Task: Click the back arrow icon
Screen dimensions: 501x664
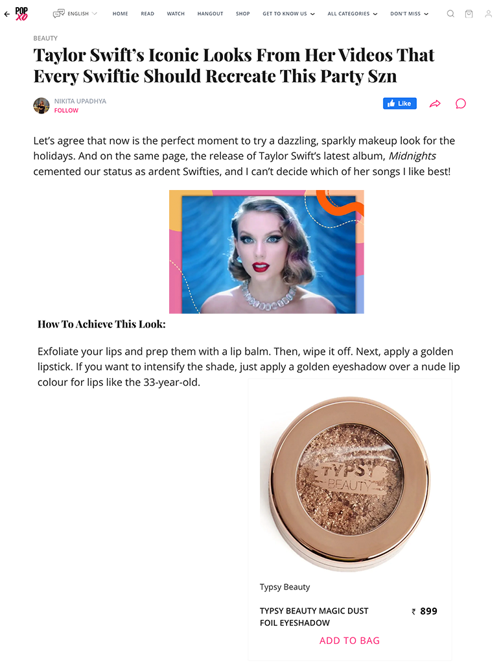Action: (6, 14)
